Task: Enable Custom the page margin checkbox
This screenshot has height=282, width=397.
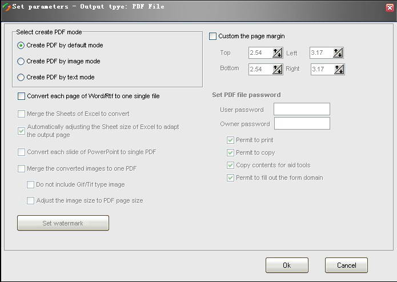Action: point(213,37)
